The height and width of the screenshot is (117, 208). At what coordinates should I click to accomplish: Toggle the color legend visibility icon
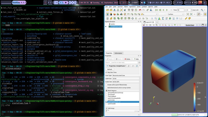[108, 14]
